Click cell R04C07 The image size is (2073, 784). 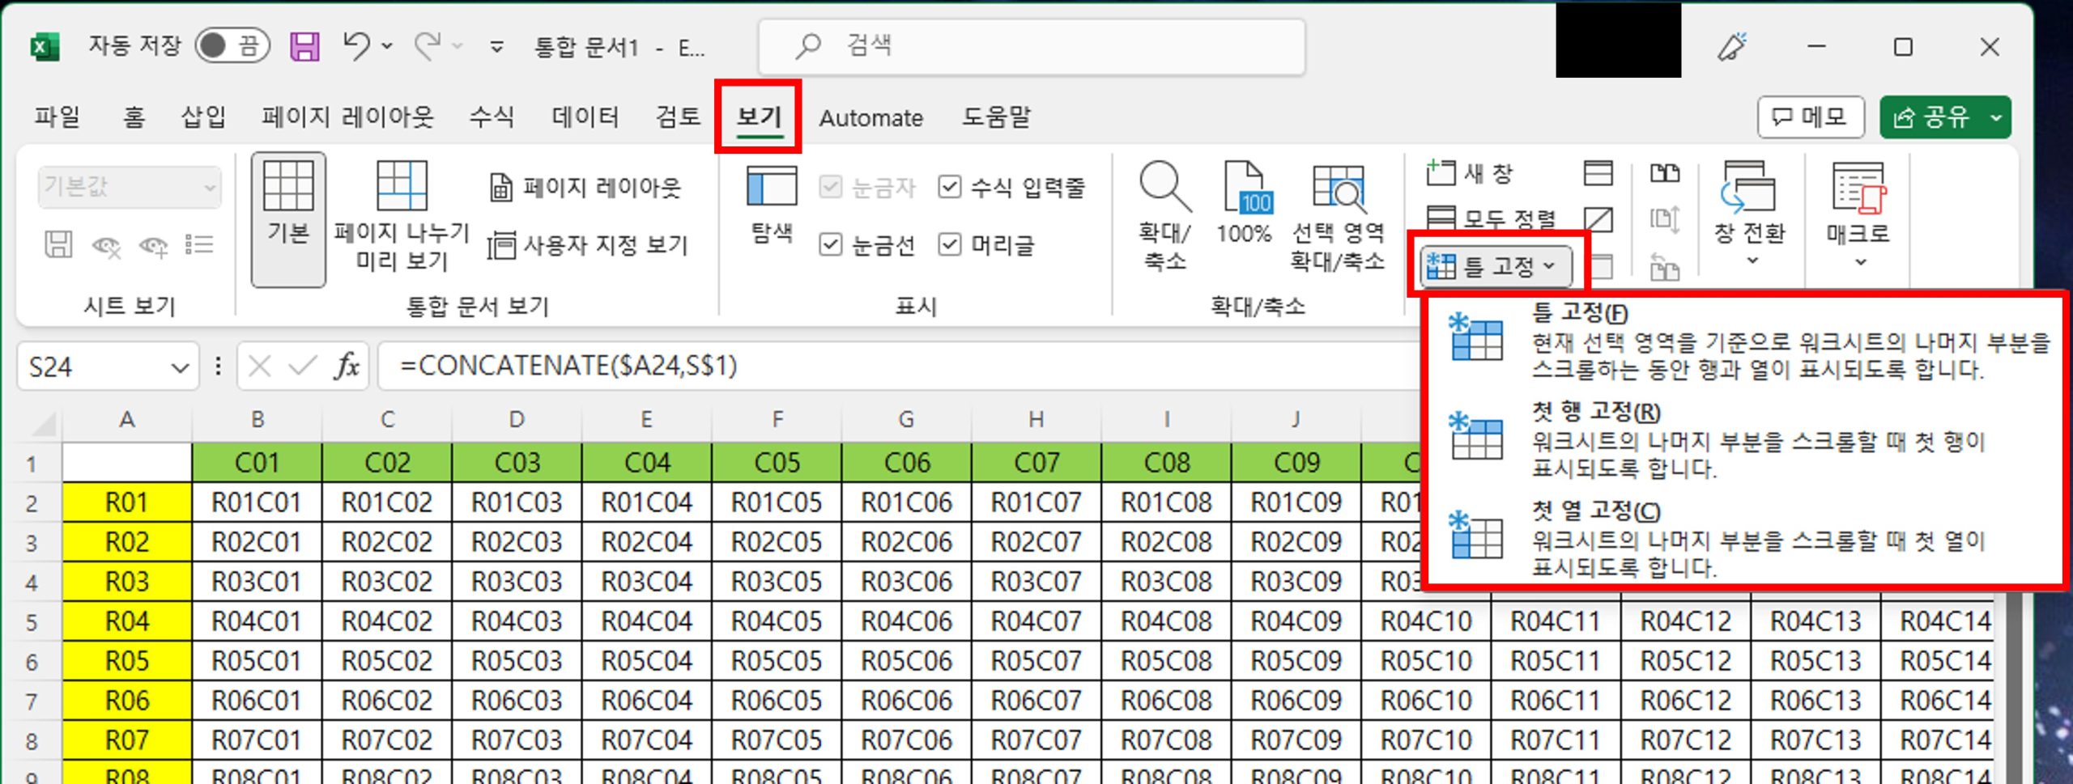click(1036, 621)
